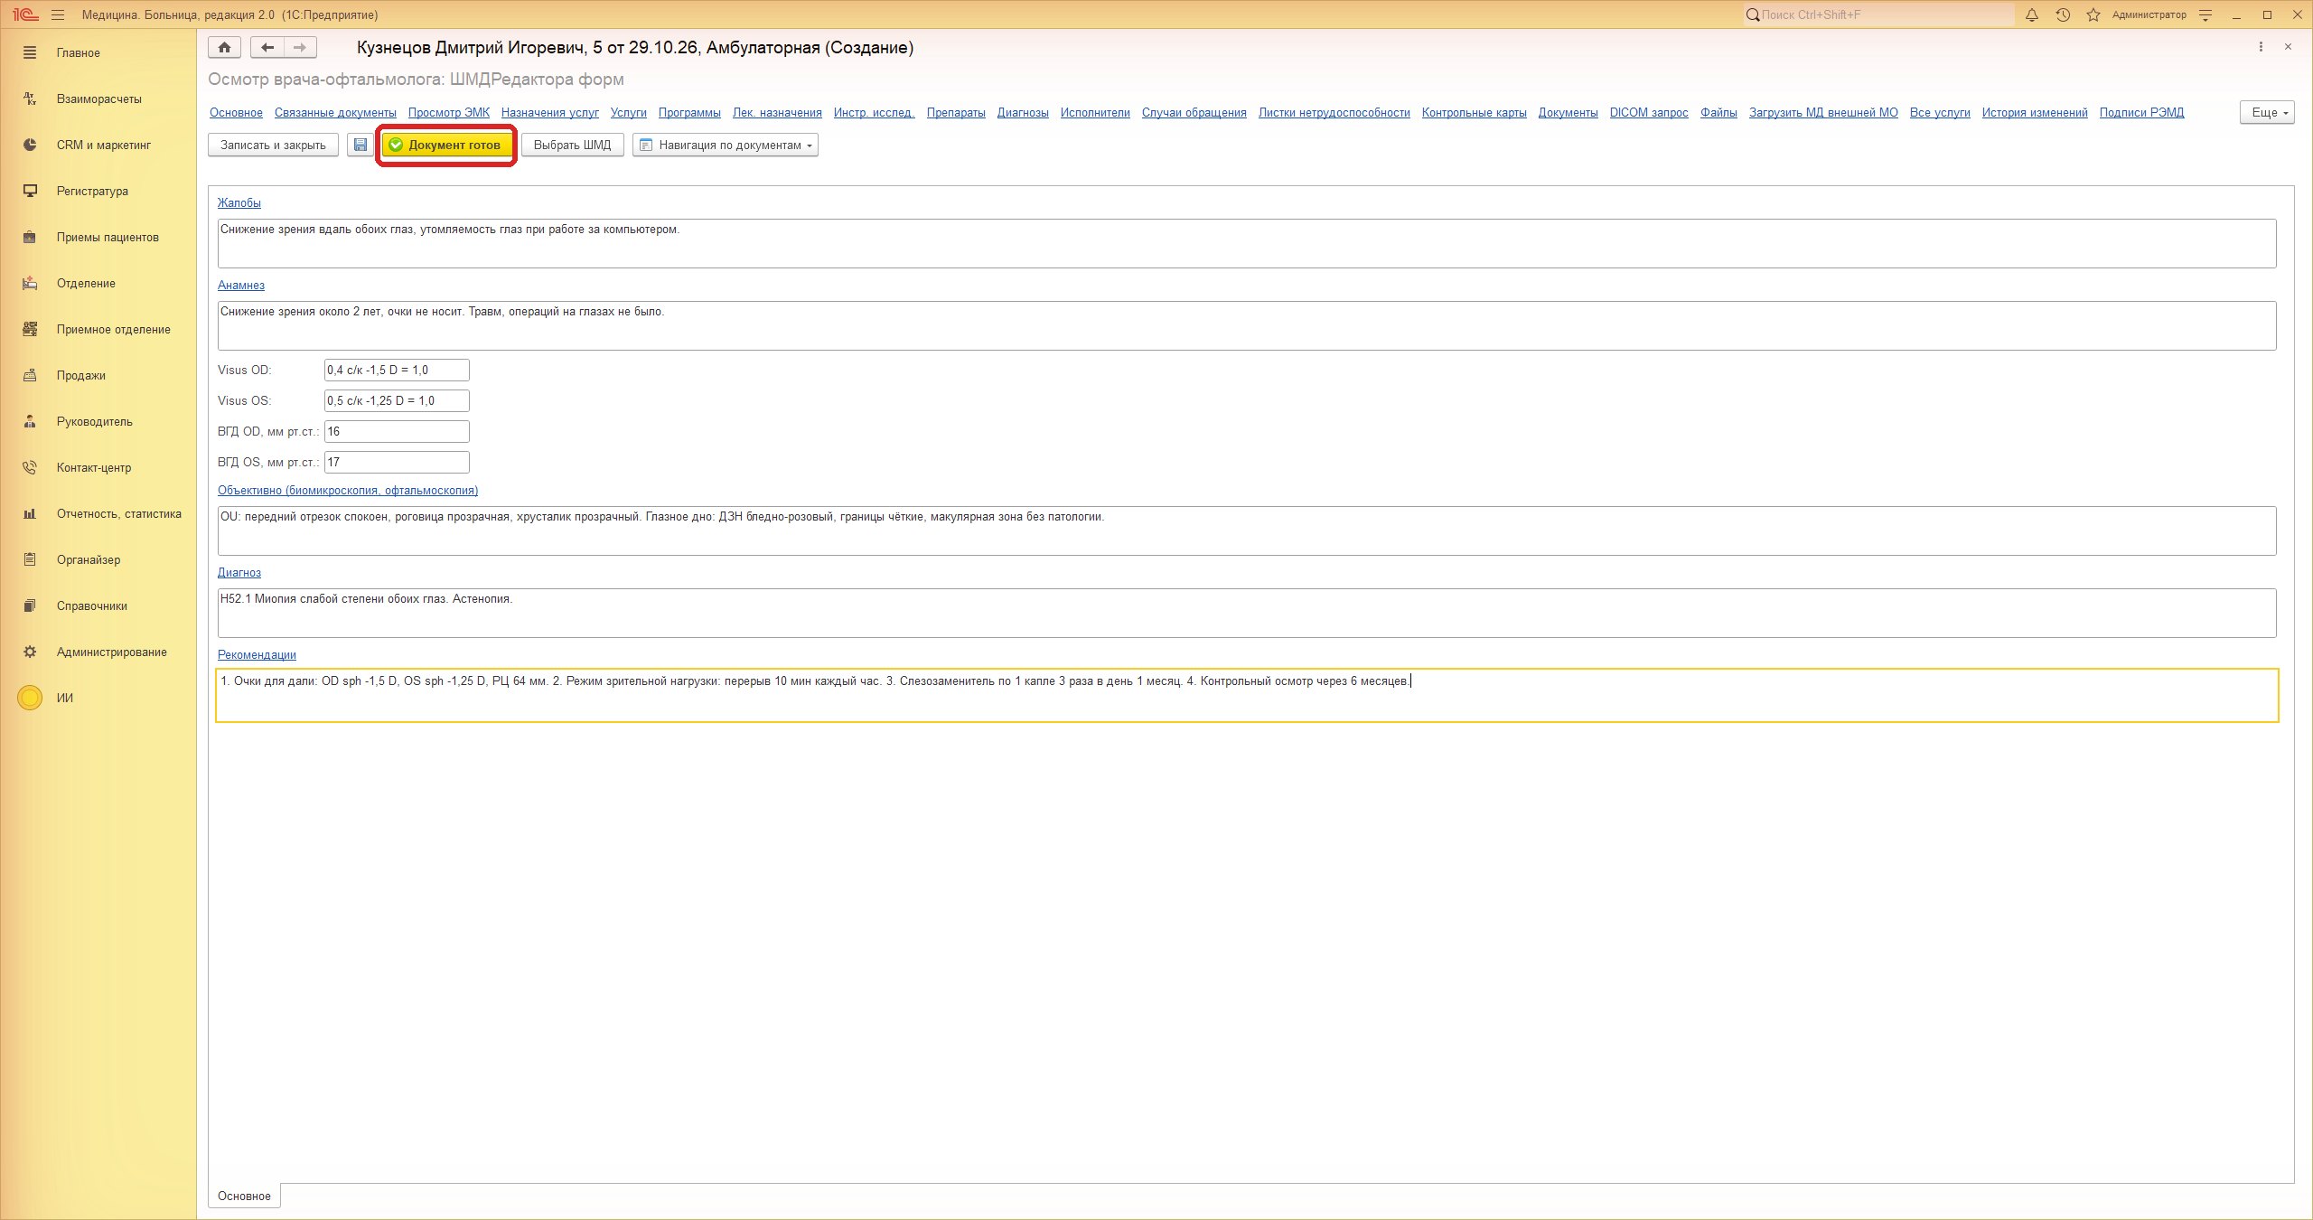Click the ВГД OS input field
Viewport: 2313px width, 1220px height.
[x=397, y=462]
